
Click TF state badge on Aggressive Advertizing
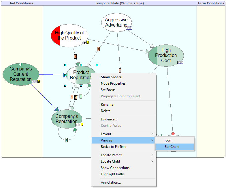click(129, 28)
